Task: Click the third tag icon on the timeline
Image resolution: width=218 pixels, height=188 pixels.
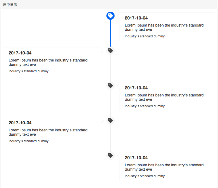Action: [x=110, y=86]
